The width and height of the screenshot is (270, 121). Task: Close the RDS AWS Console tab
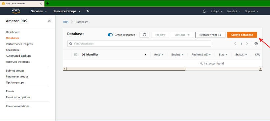point(41,3)
